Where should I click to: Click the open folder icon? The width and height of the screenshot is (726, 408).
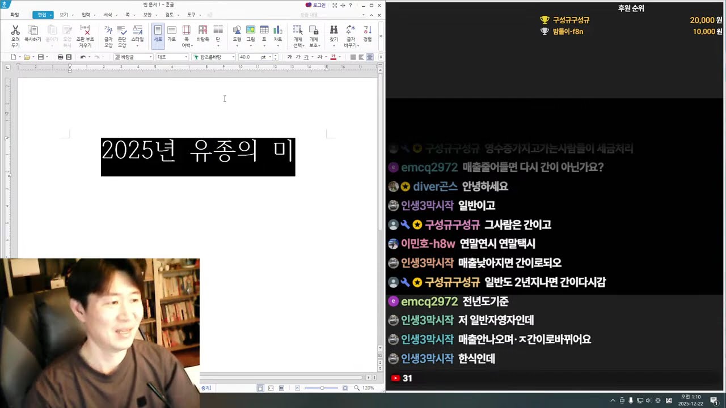tap(27, 57)
